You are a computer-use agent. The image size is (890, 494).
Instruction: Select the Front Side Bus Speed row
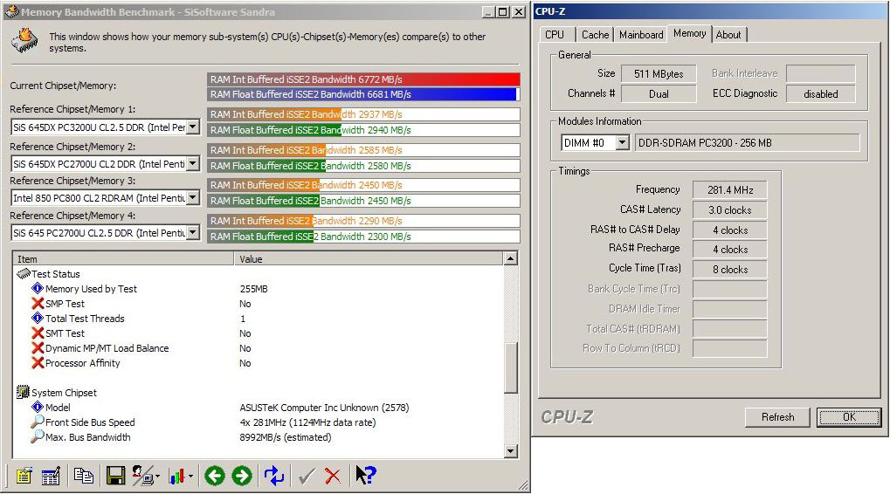[90, 422]
